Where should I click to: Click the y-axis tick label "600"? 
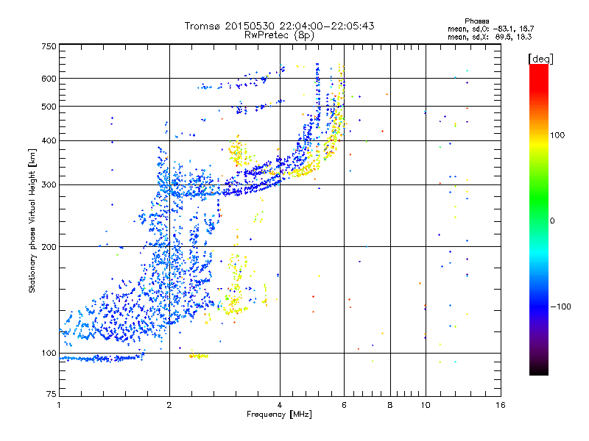(x=49, y=79)
